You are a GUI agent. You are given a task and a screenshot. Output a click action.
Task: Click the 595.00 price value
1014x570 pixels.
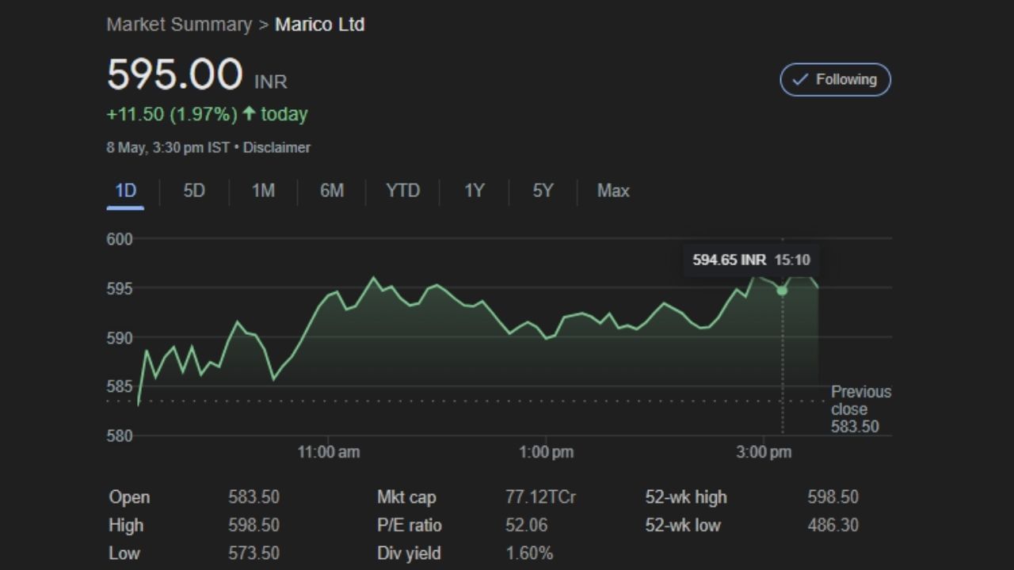tap(174, 74)
